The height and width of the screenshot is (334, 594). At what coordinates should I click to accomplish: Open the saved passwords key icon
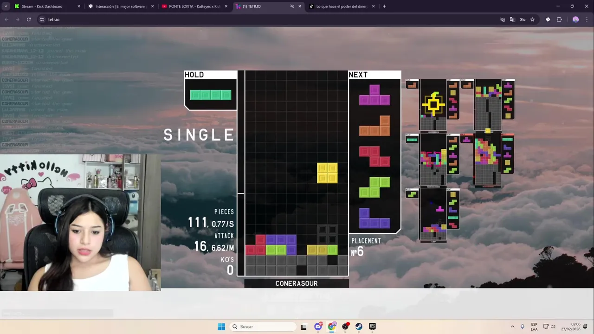[x=523, y=19]
